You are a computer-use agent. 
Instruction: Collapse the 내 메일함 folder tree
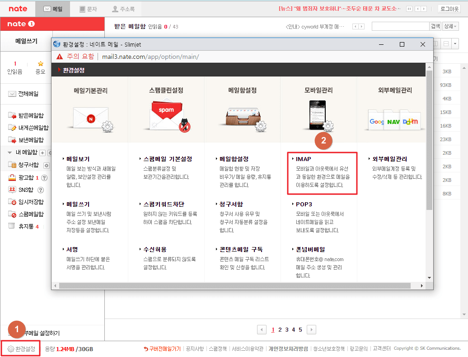point(9,152)
